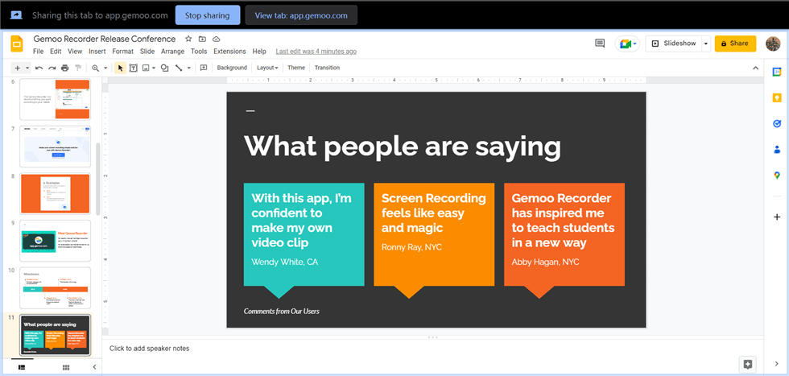Open the View menu
789x376 pixels.
[x=75, y=52]
